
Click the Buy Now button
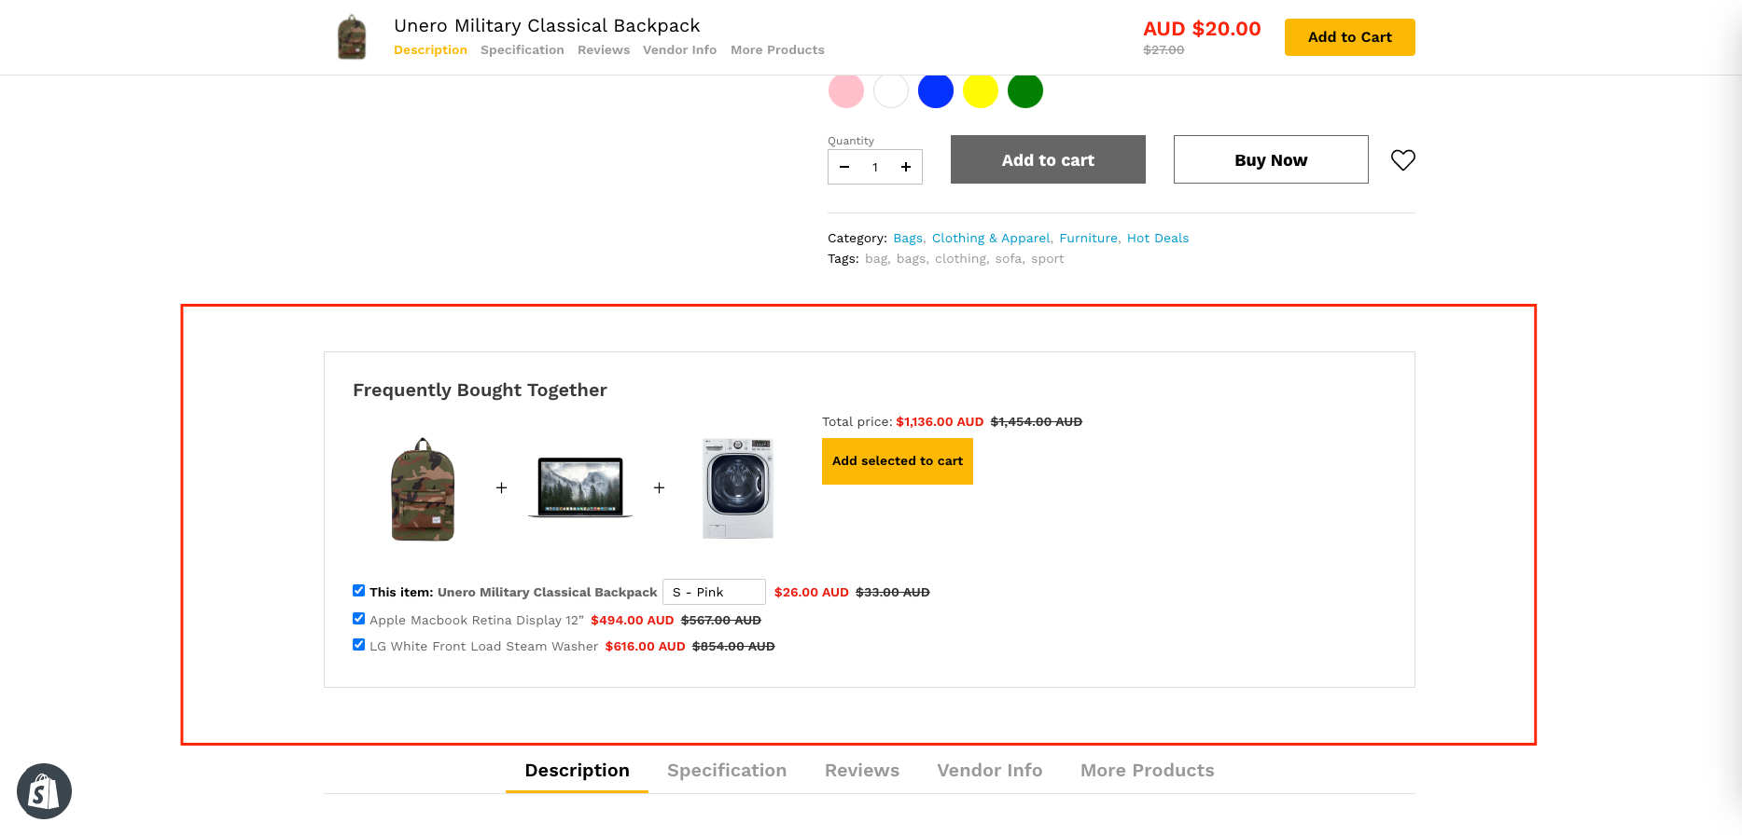pyautogui.click(x=1270, y=160)
